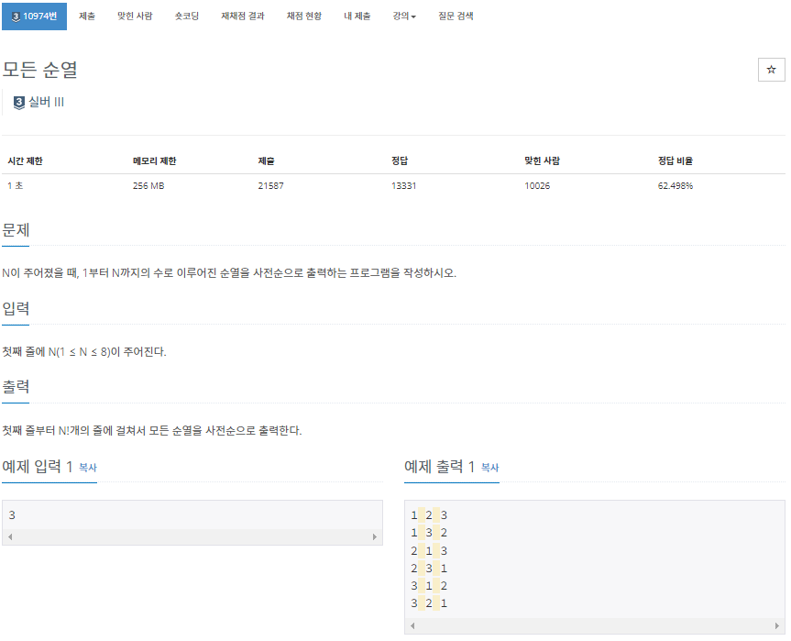Copy the 예제 입력 1 using 복사

click(x=88, y=468)
